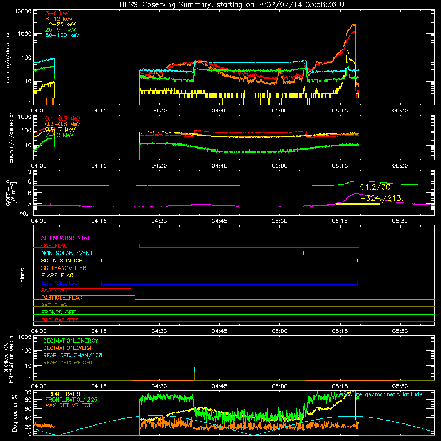Click the SAA_FLAG label
Image resolution: width=441 pixels, height=441 pixels.
pos(54,290)
